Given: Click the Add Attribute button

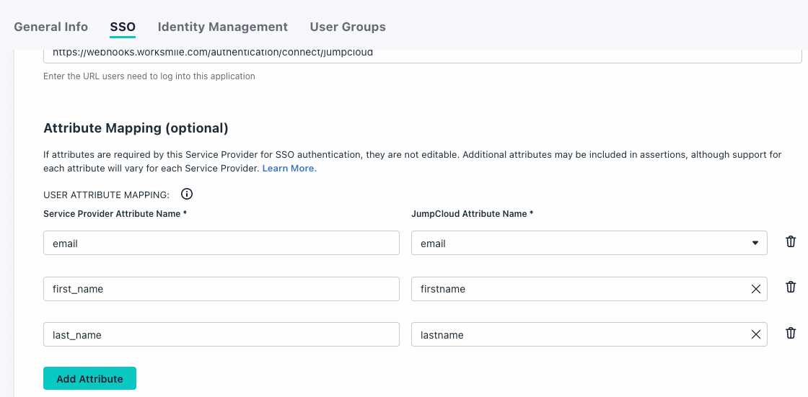Looking at the screenshot, I should click(89, 378).
